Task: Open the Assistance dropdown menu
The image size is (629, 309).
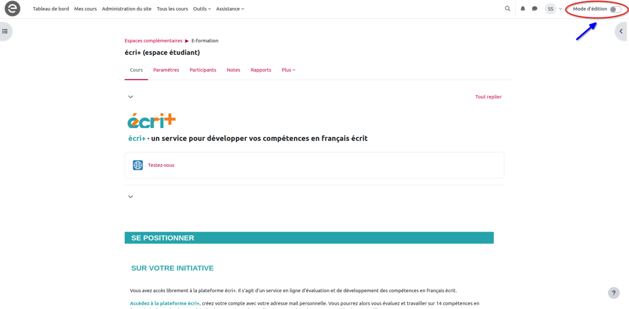Action: 230,9
